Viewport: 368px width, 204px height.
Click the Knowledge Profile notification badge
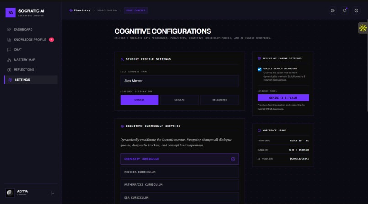(x=52, y=40)
